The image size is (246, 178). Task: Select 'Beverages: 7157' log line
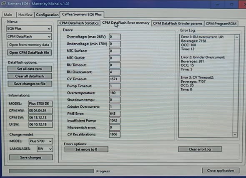coord(193,82)
